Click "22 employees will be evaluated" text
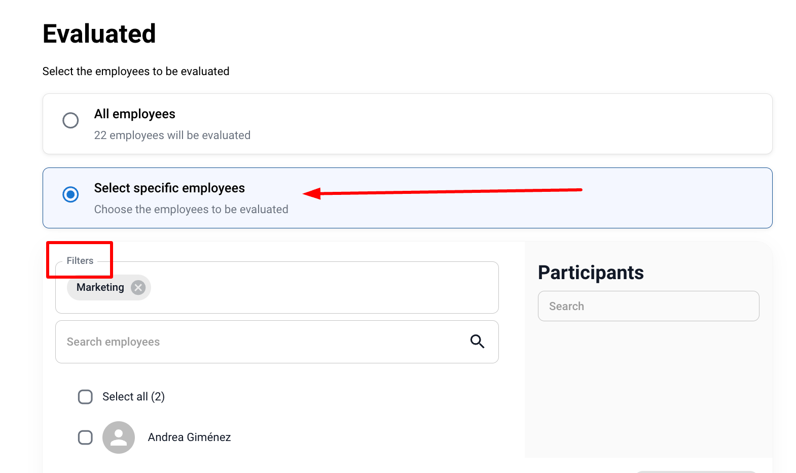This screenshot has height=473, width=796. 172,136
